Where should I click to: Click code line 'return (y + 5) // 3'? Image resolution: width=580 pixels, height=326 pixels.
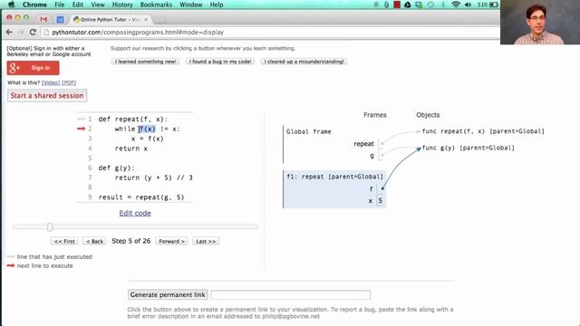pos(153,177)
